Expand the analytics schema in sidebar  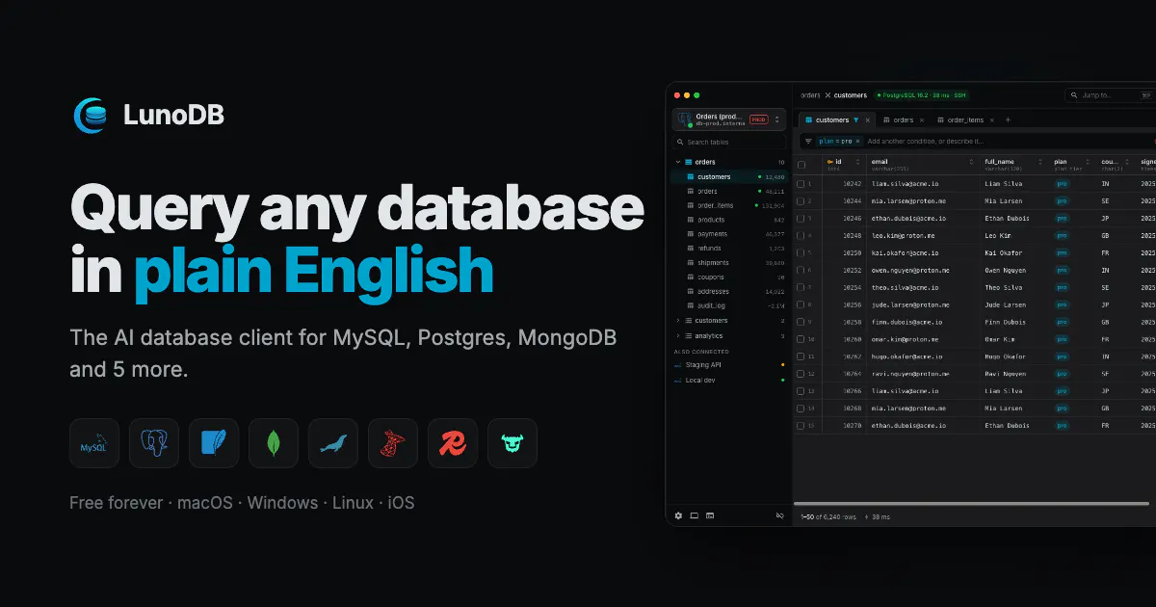tap(677, 335)
